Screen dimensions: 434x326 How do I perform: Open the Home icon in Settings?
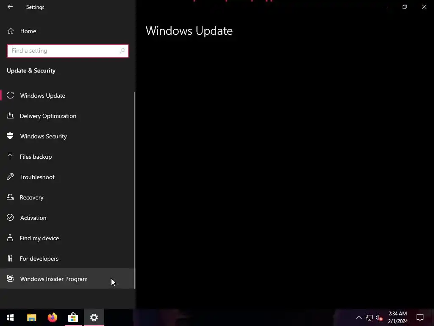pos(11,31)
